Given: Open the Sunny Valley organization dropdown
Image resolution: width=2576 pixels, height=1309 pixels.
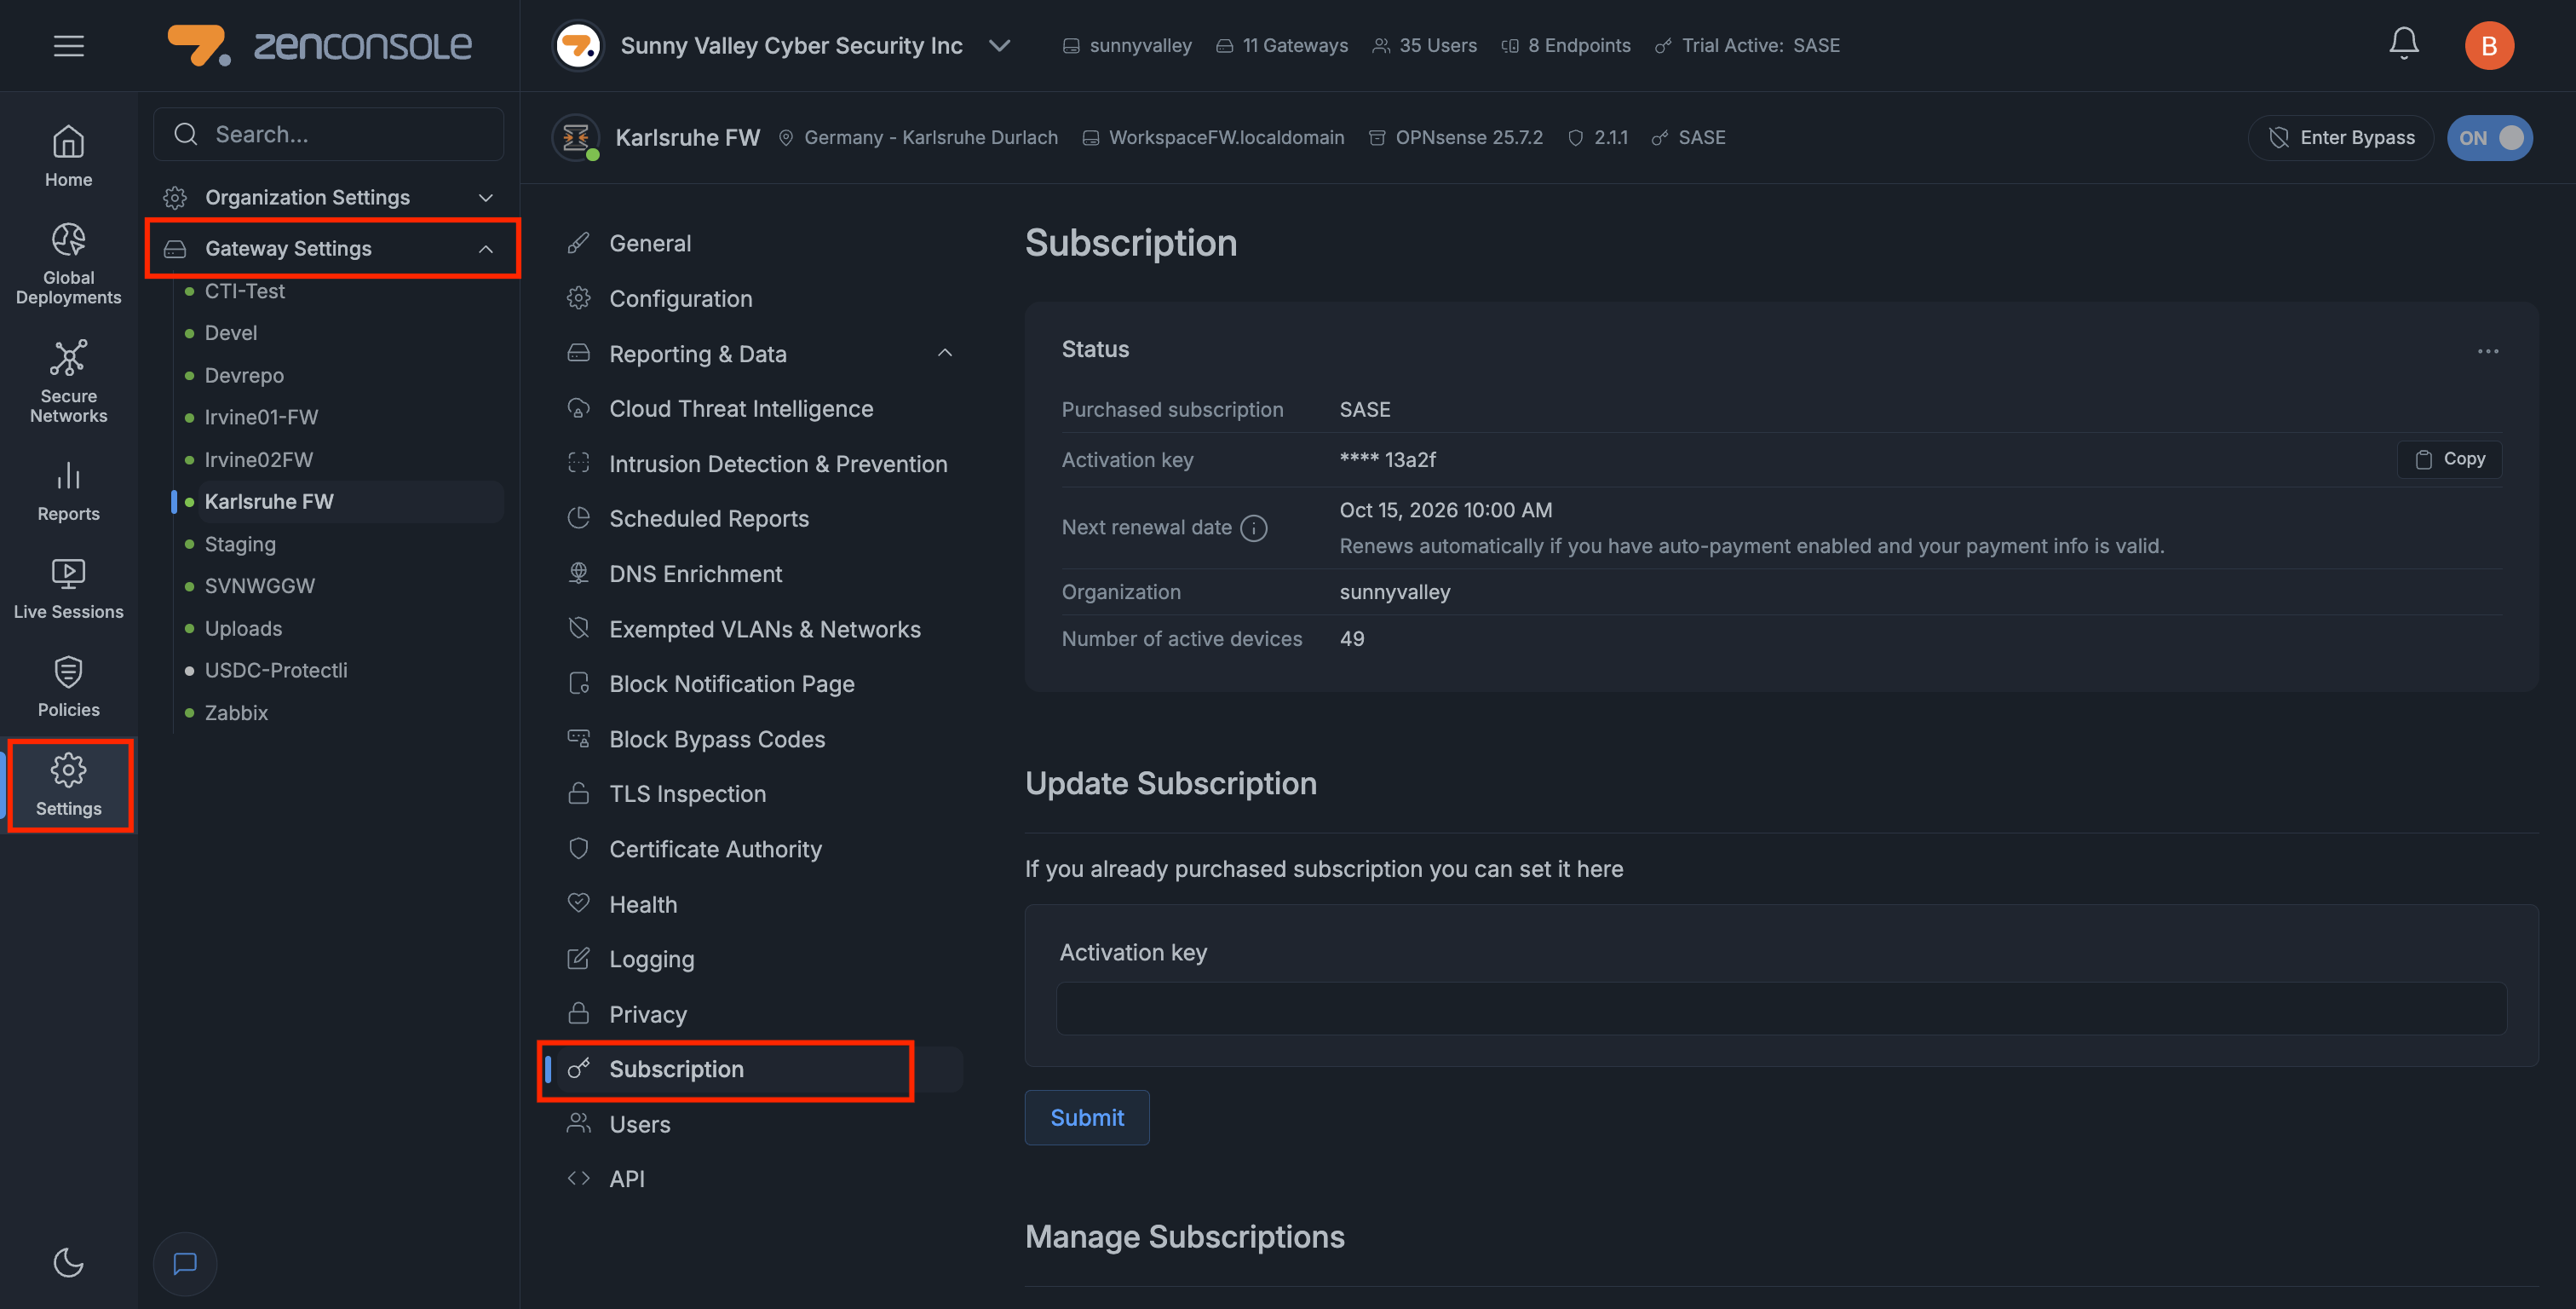Looking at the screenshot, I should tap(1000, 45).
